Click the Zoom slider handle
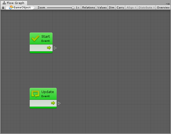Image resolution: width=171 pixels, height=134 pixels. point(73,8)
